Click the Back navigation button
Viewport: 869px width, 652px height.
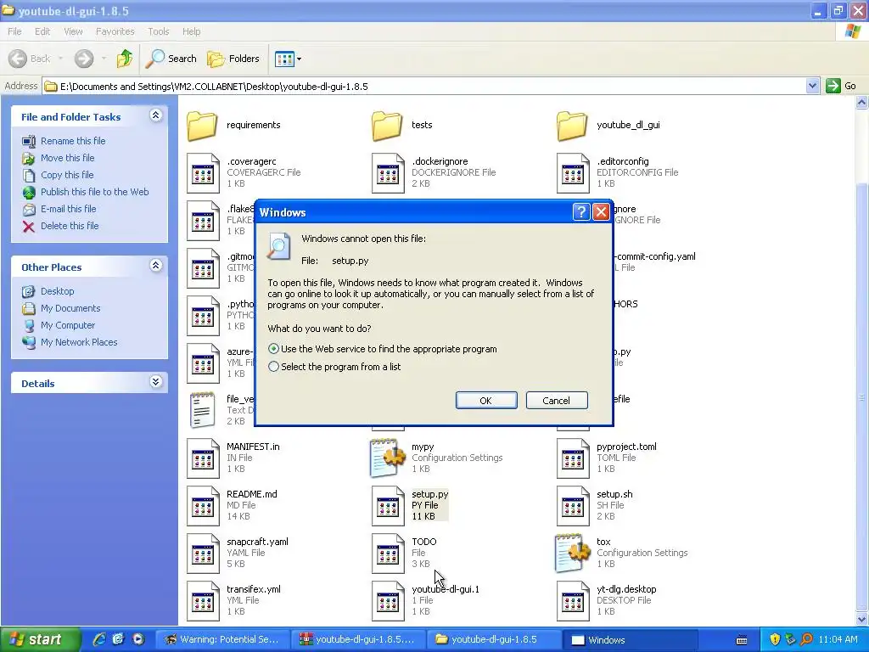coord(30,59)
